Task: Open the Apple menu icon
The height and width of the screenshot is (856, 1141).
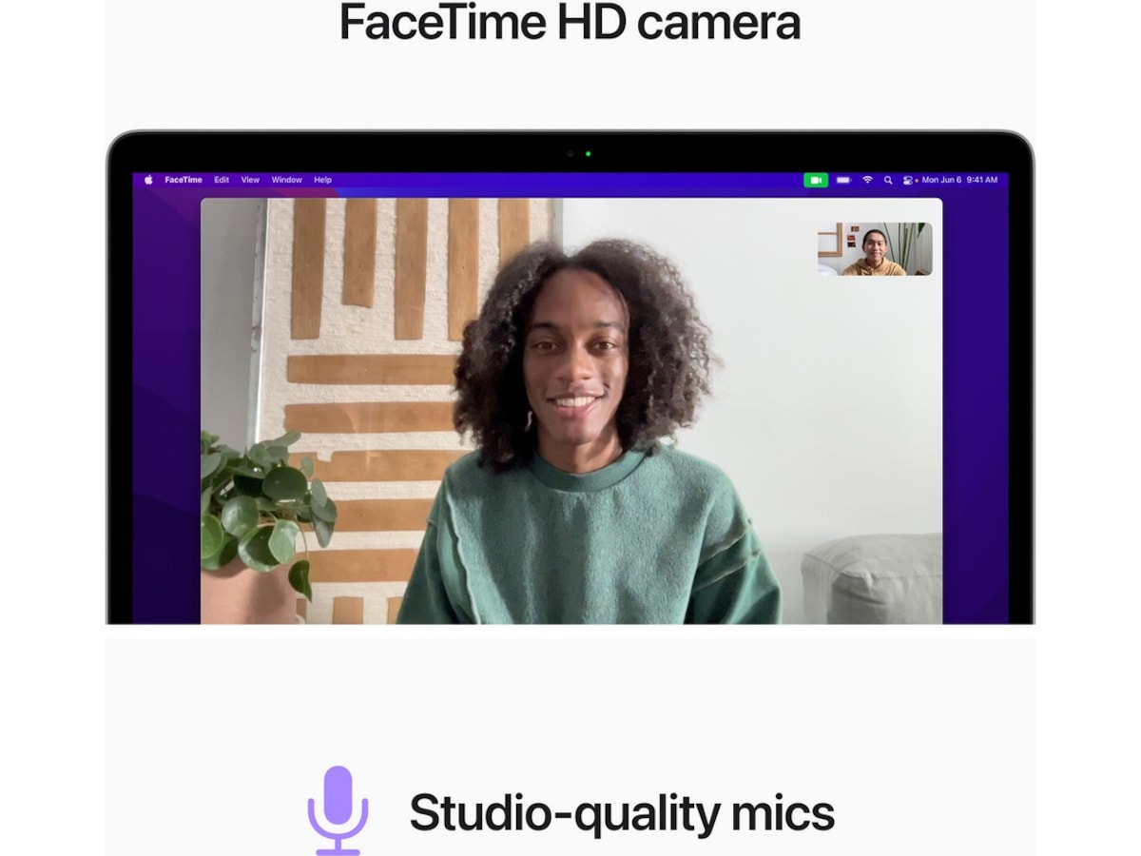Action: [148, 180]
